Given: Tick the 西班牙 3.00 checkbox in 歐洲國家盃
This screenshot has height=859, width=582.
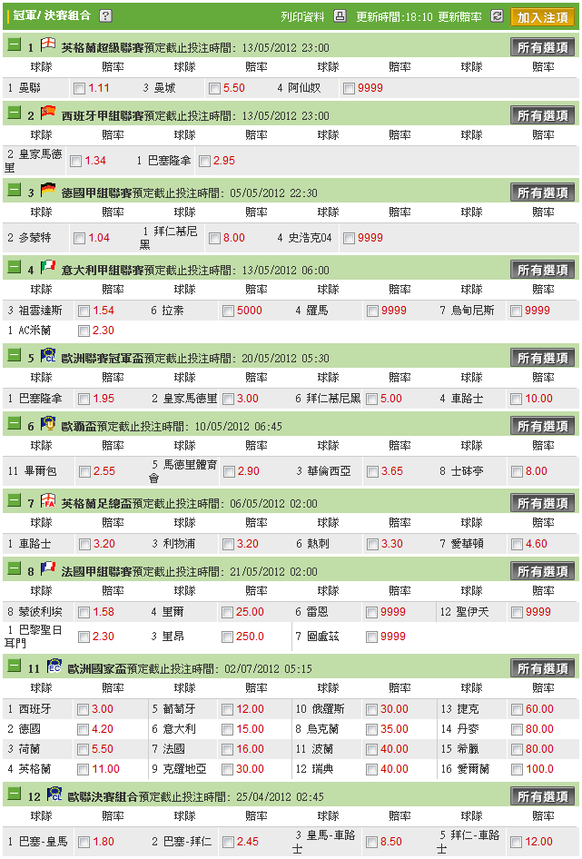Looking at the screenshot, I should (83, 710).
